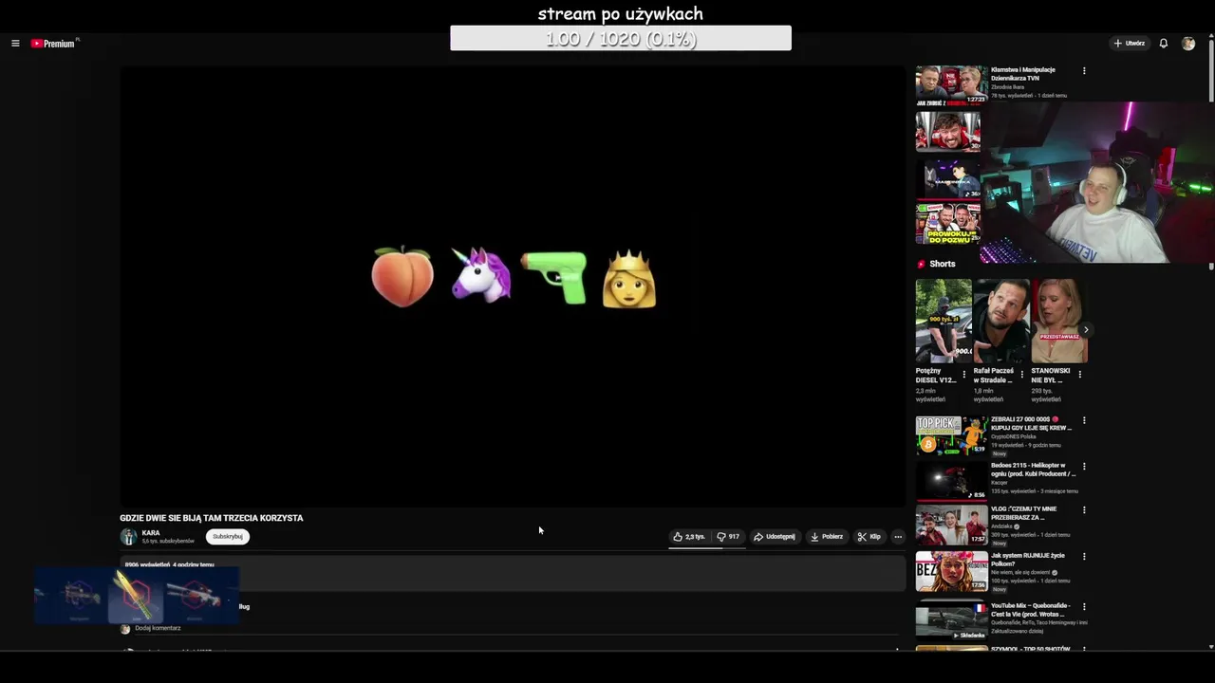Open options for VLOG CZEMU TY MNIE video
Image resolution: width=1215 pixels, height=683 pixels.
click(x=1084, y=510)
